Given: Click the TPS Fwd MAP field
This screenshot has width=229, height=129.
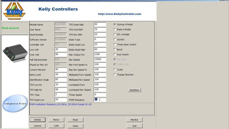Looking at the screenshot, I should (x=100, y=29).
